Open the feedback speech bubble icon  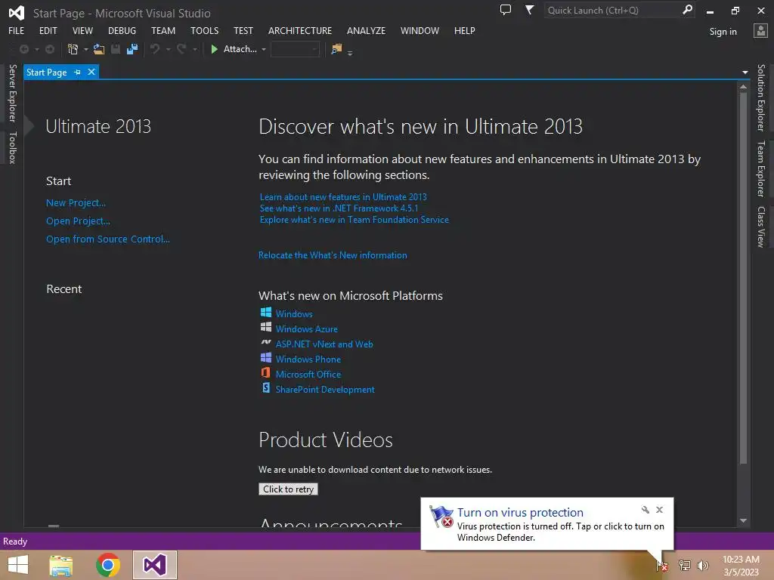506,10
